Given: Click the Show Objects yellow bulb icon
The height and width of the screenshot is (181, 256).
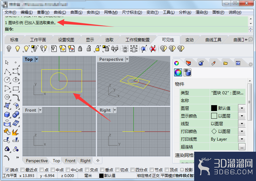Looking at the screenshot, I should coord(18,48).
